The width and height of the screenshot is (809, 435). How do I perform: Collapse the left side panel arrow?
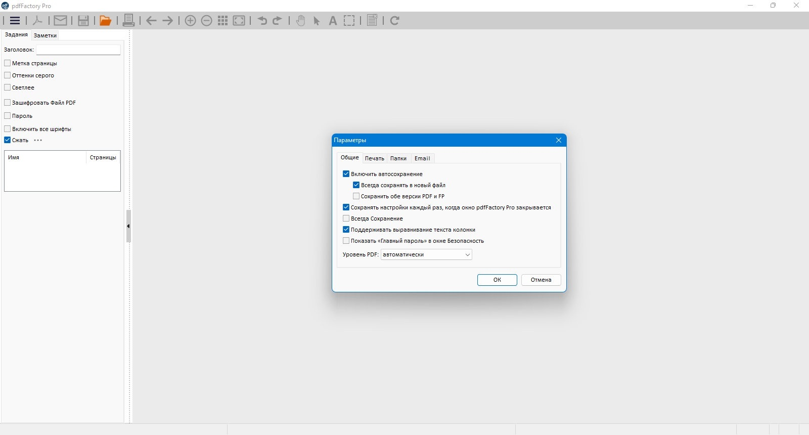(x=128, y=226)
